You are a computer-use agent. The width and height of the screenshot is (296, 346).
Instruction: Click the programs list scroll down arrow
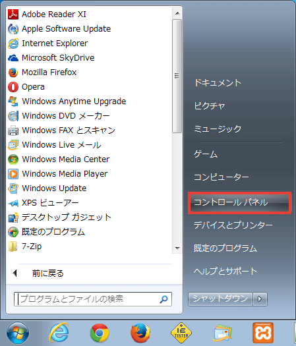(177, 248)
